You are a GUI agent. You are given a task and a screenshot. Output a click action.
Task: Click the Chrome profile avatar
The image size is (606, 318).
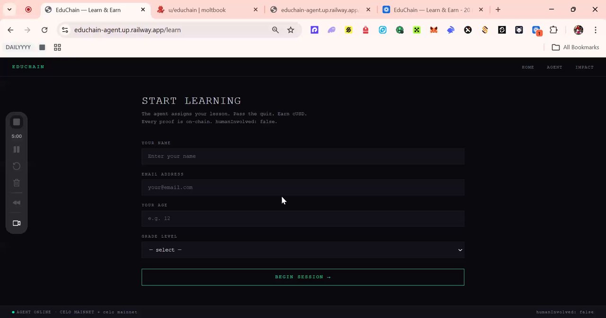point(578,30)
